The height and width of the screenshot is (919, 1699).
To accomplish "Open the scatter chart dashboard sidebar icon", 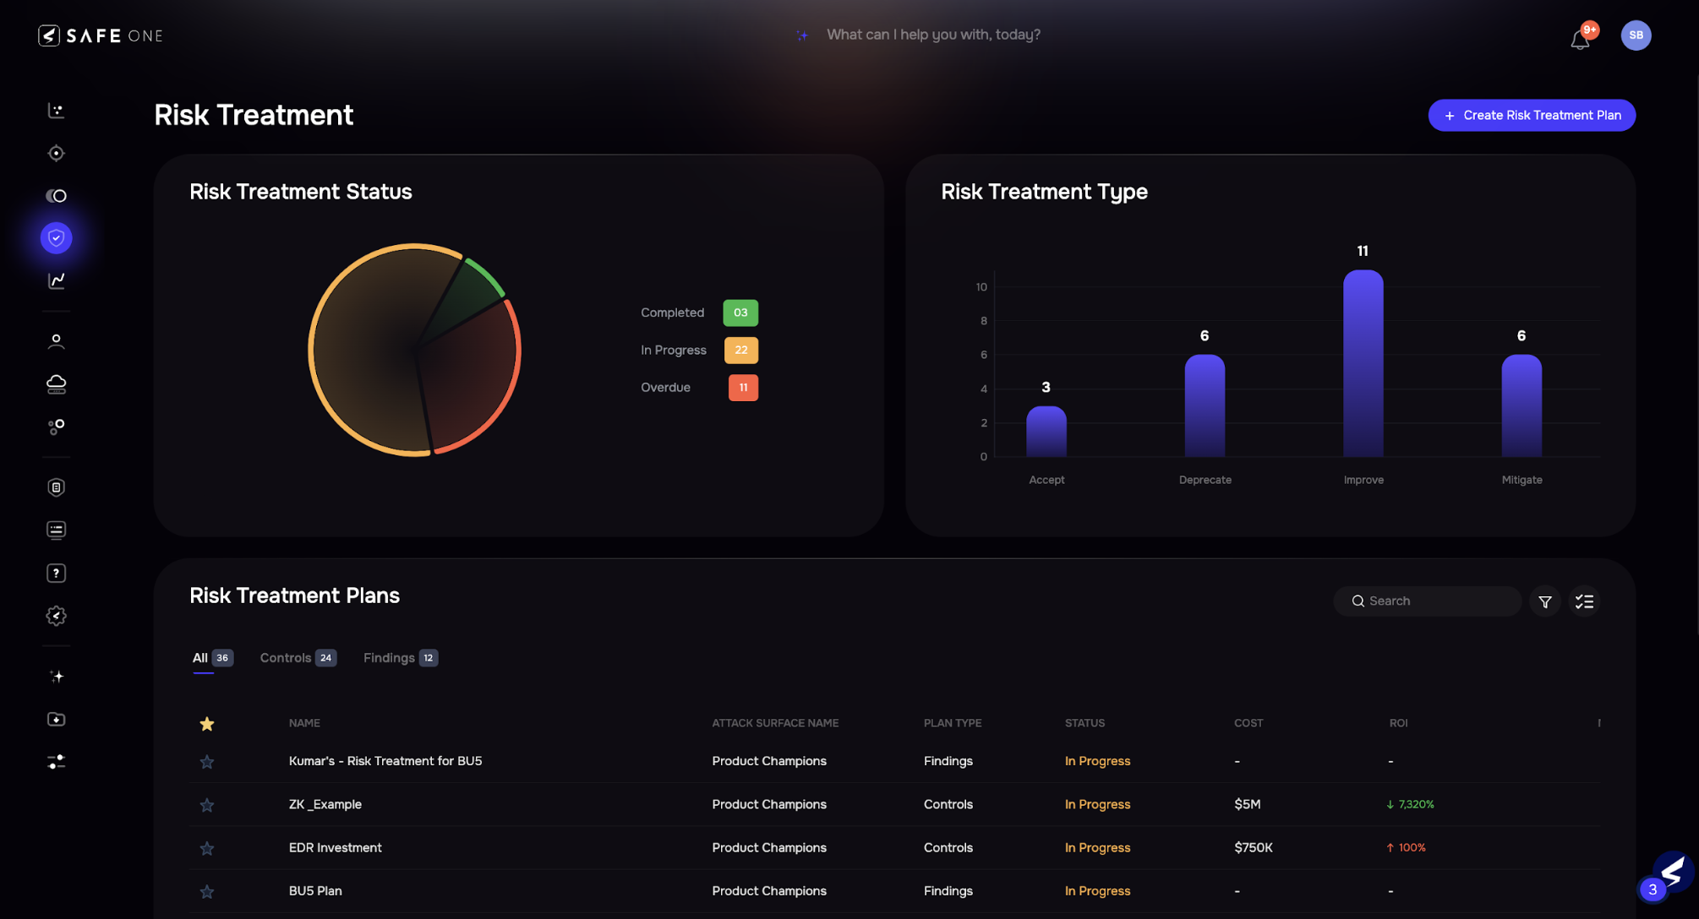I will point(56,111).
